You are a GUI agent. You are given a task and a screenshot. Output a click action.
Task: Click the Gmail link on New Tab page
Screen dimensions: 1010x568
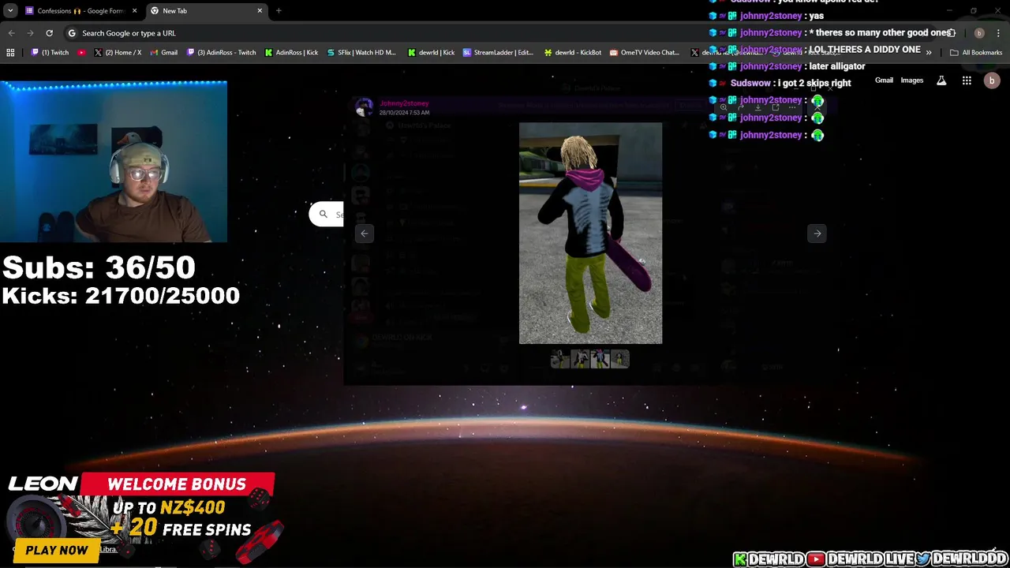click(884, 80)
